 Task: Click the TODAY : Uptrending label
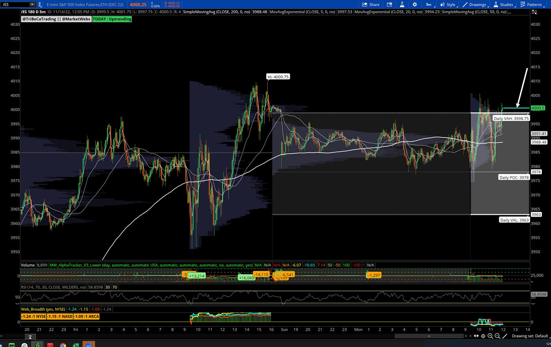pyautogui.click(x=112, y=19)
